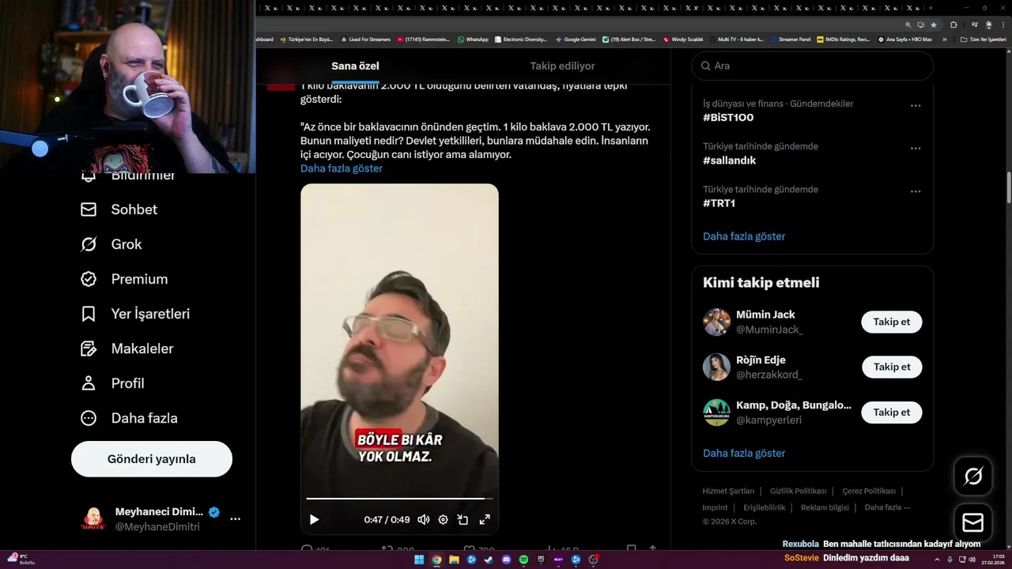
Task: Open Gizlilik Politikası link
Action: 798,491
